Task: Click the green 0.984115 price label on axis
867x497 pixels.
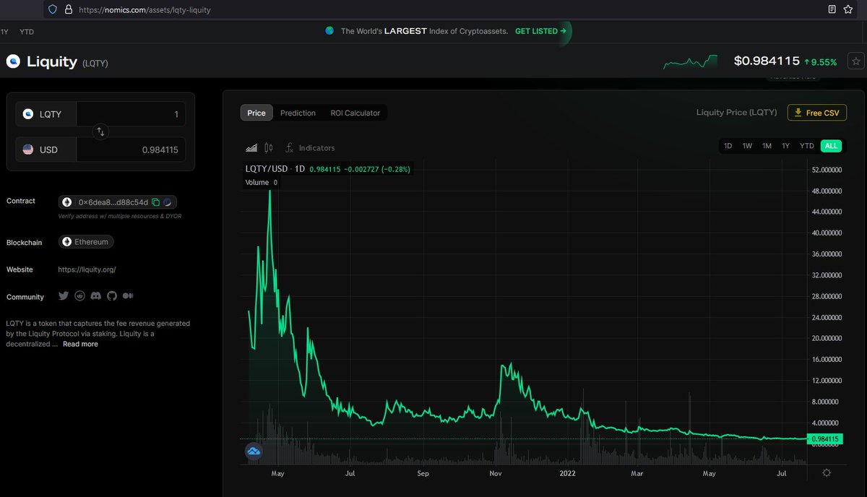Action: (824, 438)
